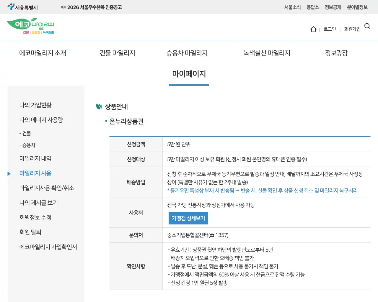378x302 pixels.
Task: Open 서울소식 in the top bar
Action: [292, 7]
